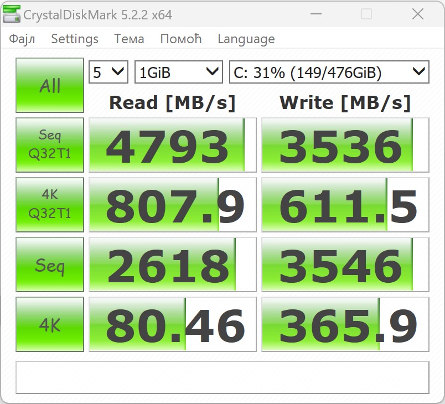
Task: Close the CrystalDiskMark window
Action: (418, 14)
